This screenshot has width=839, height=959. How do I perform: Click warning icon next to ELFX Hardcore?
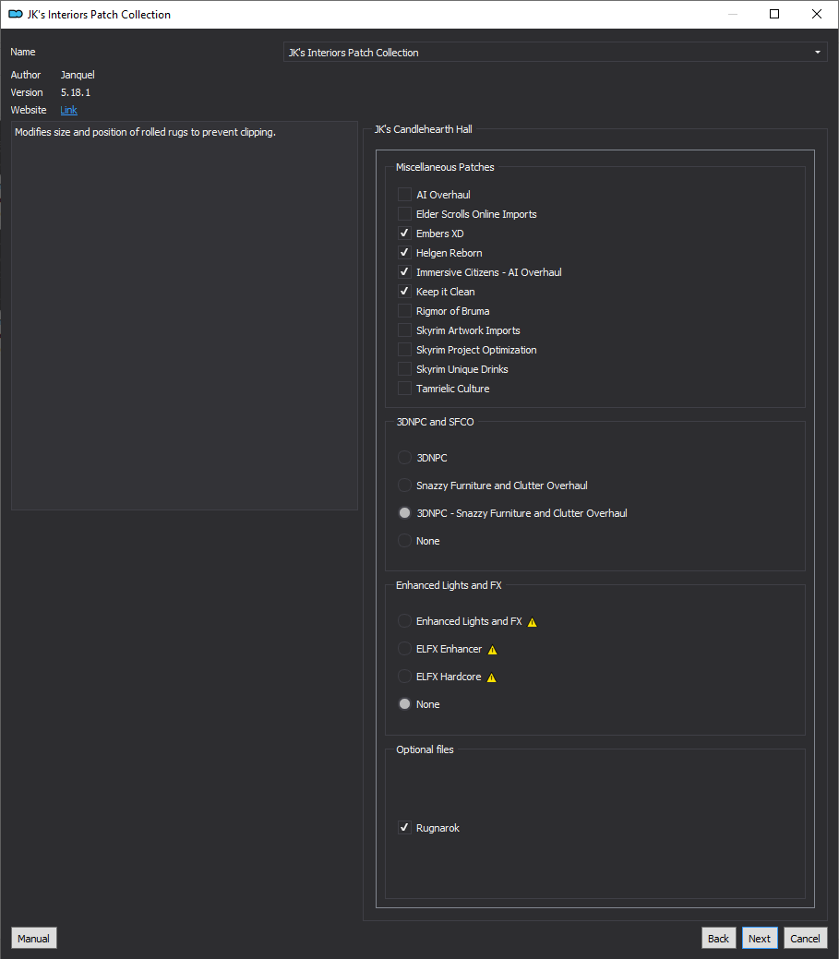[x=492, y=677]
